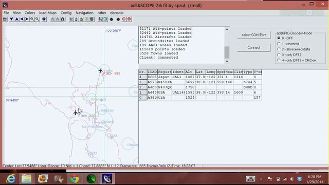Select the aircraft symbol labeled F182 on map

(101, 70)
